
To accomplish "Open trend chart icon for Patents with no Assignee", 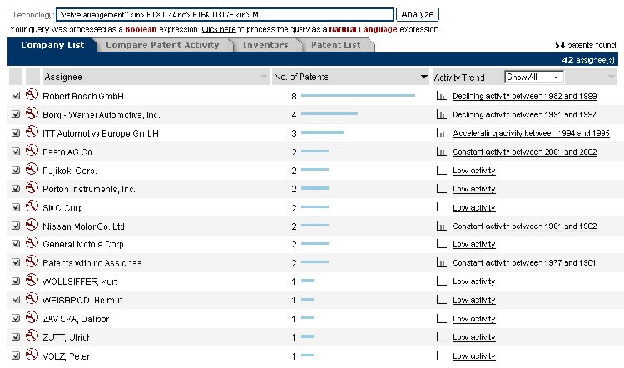I will [441, 262].
